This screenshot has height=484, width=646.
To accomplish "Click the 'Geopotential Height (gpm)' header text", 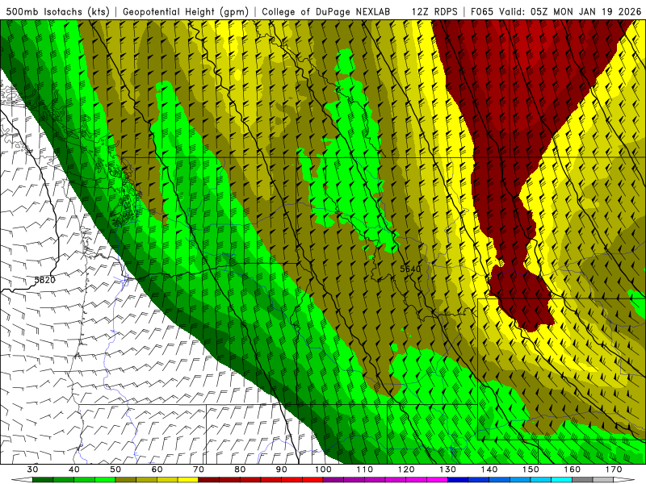I will pos(186,11).
